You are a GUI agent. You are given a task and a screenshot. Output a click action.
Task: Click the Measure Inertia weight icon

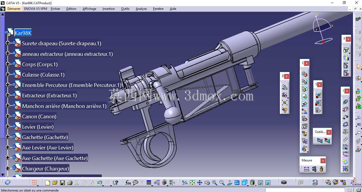(321, 169)
